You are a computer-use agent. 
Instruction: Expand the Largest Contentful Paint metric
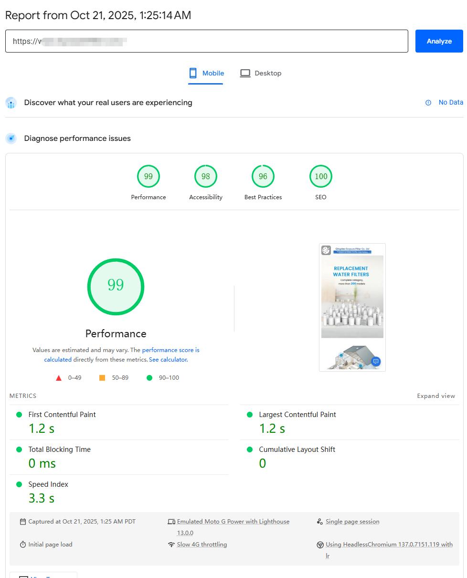coord(297,415)
